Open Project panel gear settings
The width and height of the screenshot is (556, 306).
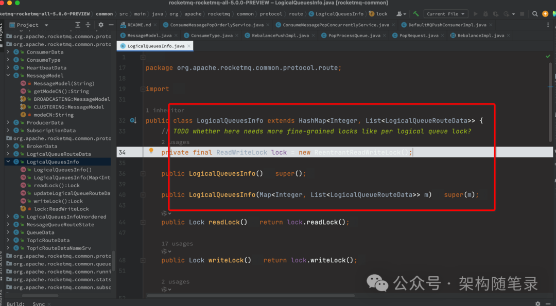101,25
